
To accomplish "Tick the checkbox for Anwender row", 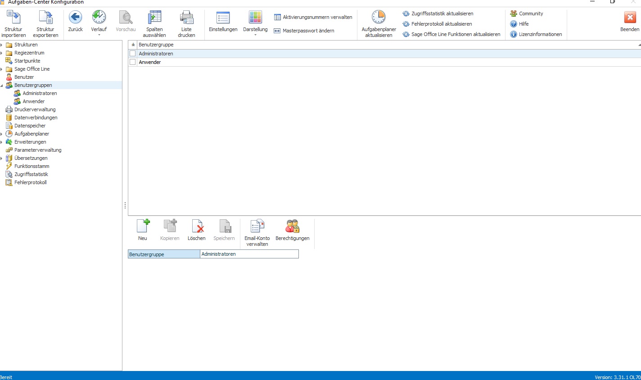I will click(x=133, y=62).
